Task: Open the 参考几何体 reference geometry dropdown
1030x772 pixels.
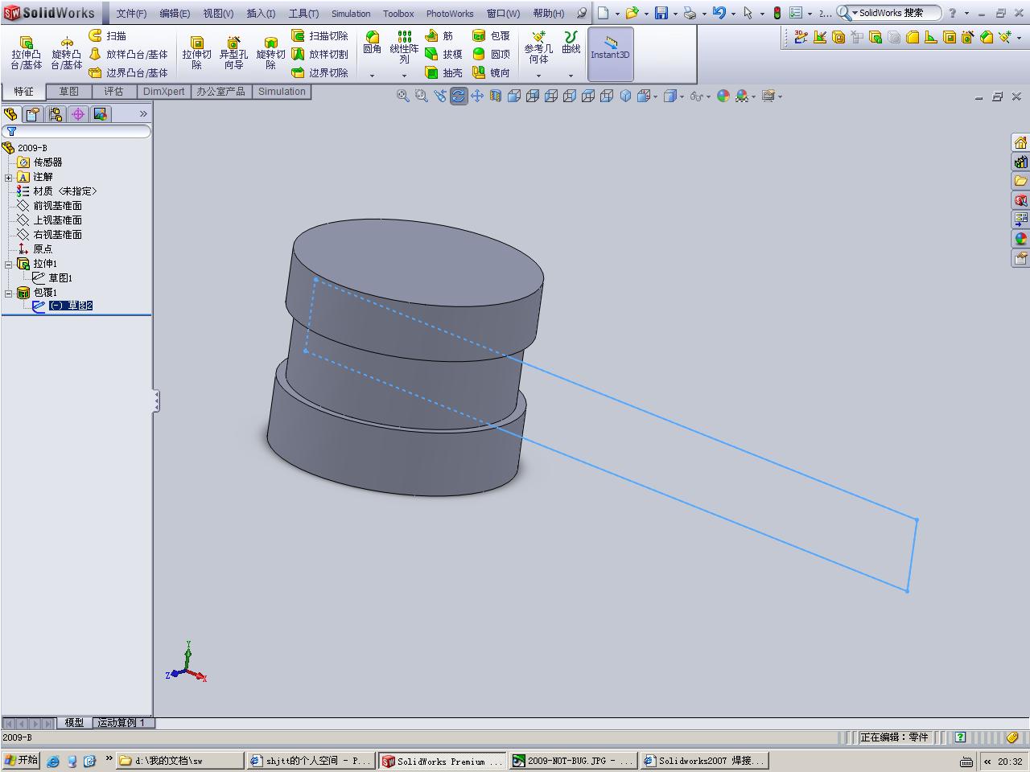Action: 538,76
